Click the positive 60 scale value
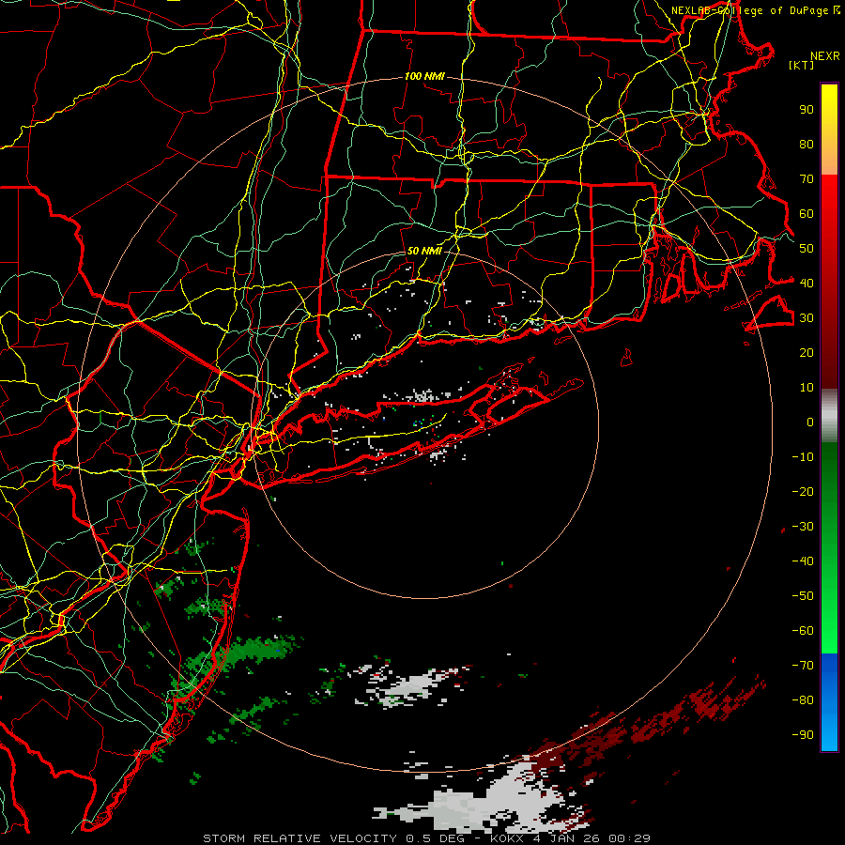 click(x=807, y=214)
